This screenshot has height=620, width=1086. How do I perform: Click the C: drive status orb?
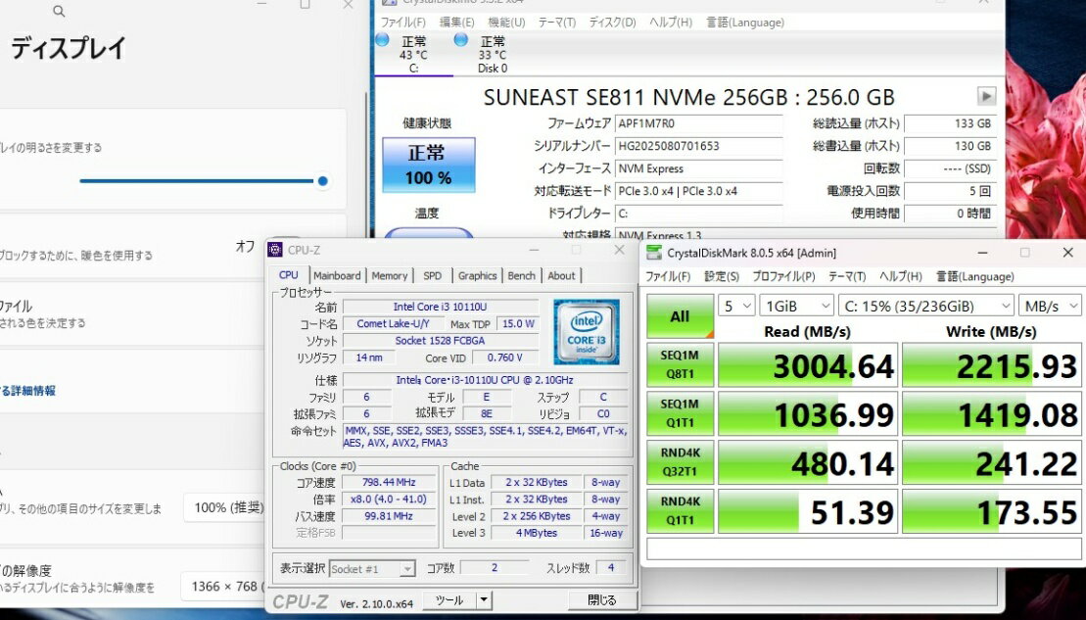click(x=382, y=40)
